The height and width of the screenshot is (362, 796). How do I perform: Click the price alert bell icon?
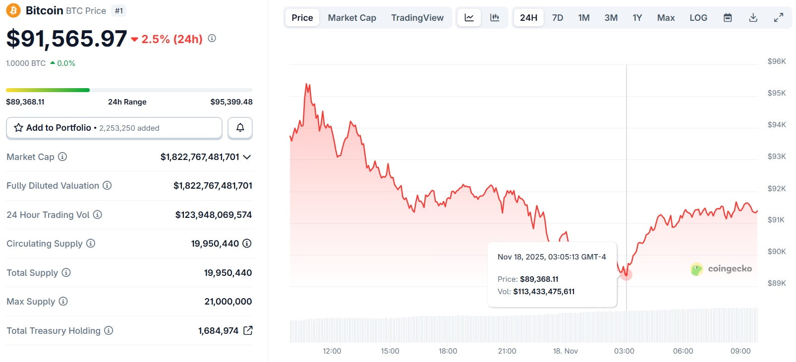click(x=240, y=128)
